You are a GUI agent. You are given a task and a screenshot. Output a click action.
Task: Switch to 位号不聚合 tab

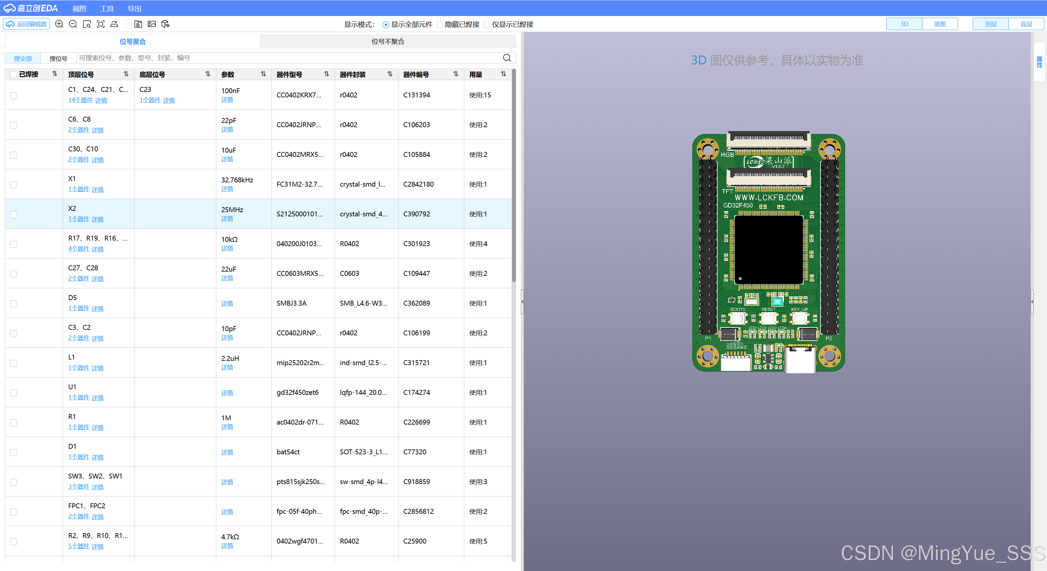388,42
